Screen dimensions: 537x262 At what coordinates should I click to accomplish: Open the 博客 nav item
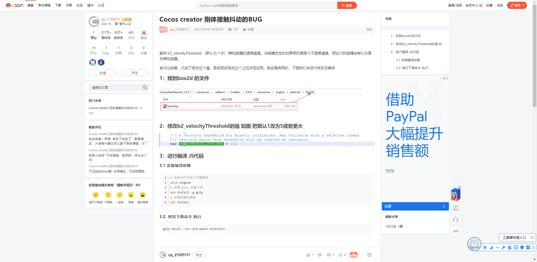(30, 5)
